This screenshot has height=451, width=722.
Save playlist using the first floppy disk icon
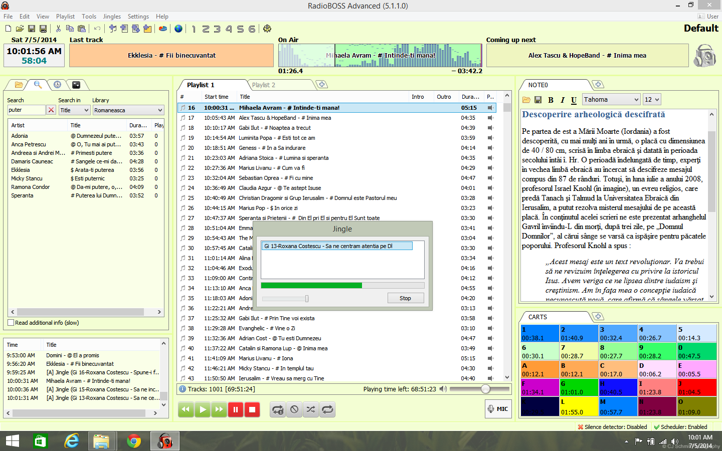[32, 29]
